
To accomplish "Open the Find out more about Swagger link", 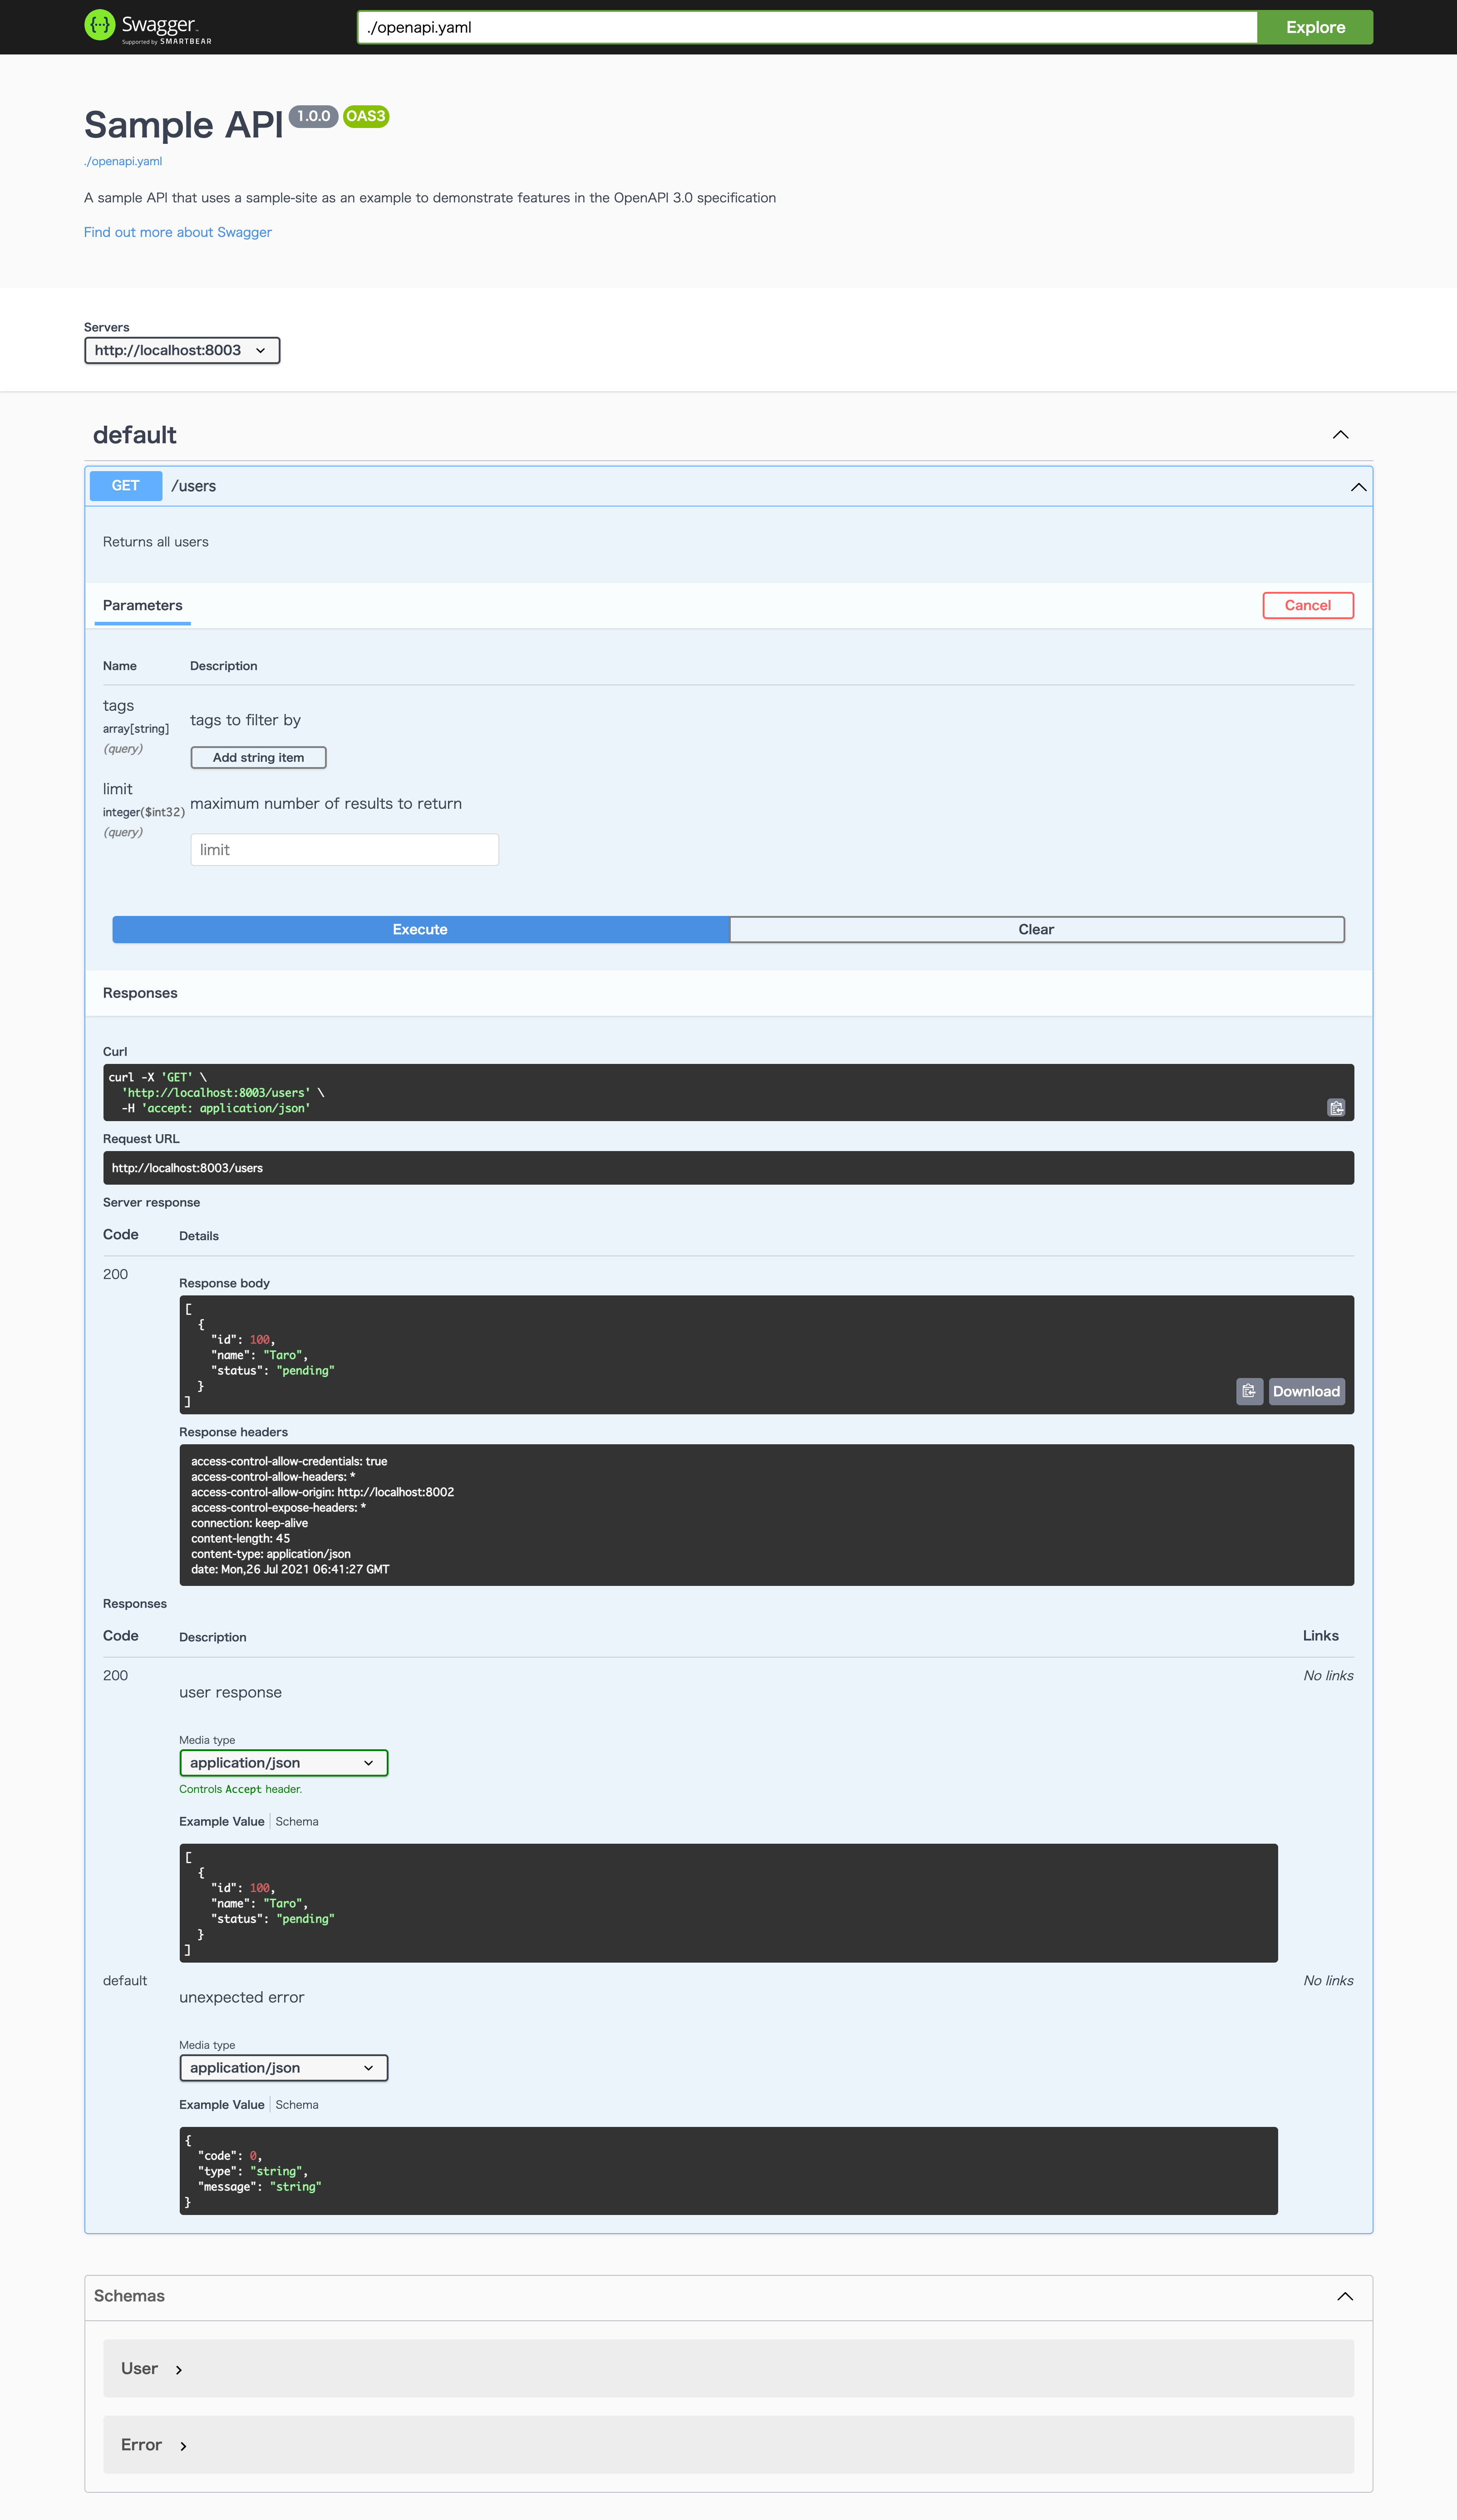I will (x=177, y=232).
